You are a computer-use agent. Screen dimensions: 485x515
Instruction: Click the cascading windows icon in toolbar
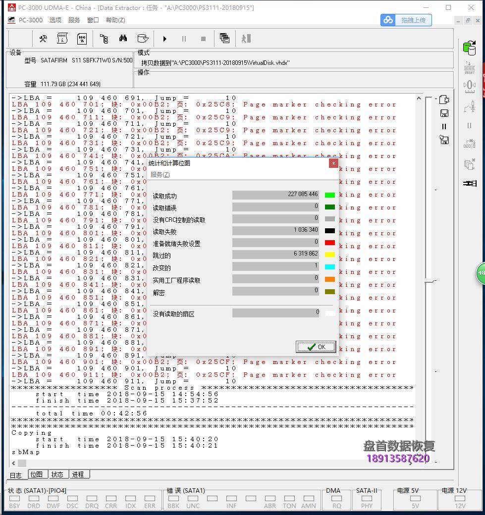tap(224, 39)
